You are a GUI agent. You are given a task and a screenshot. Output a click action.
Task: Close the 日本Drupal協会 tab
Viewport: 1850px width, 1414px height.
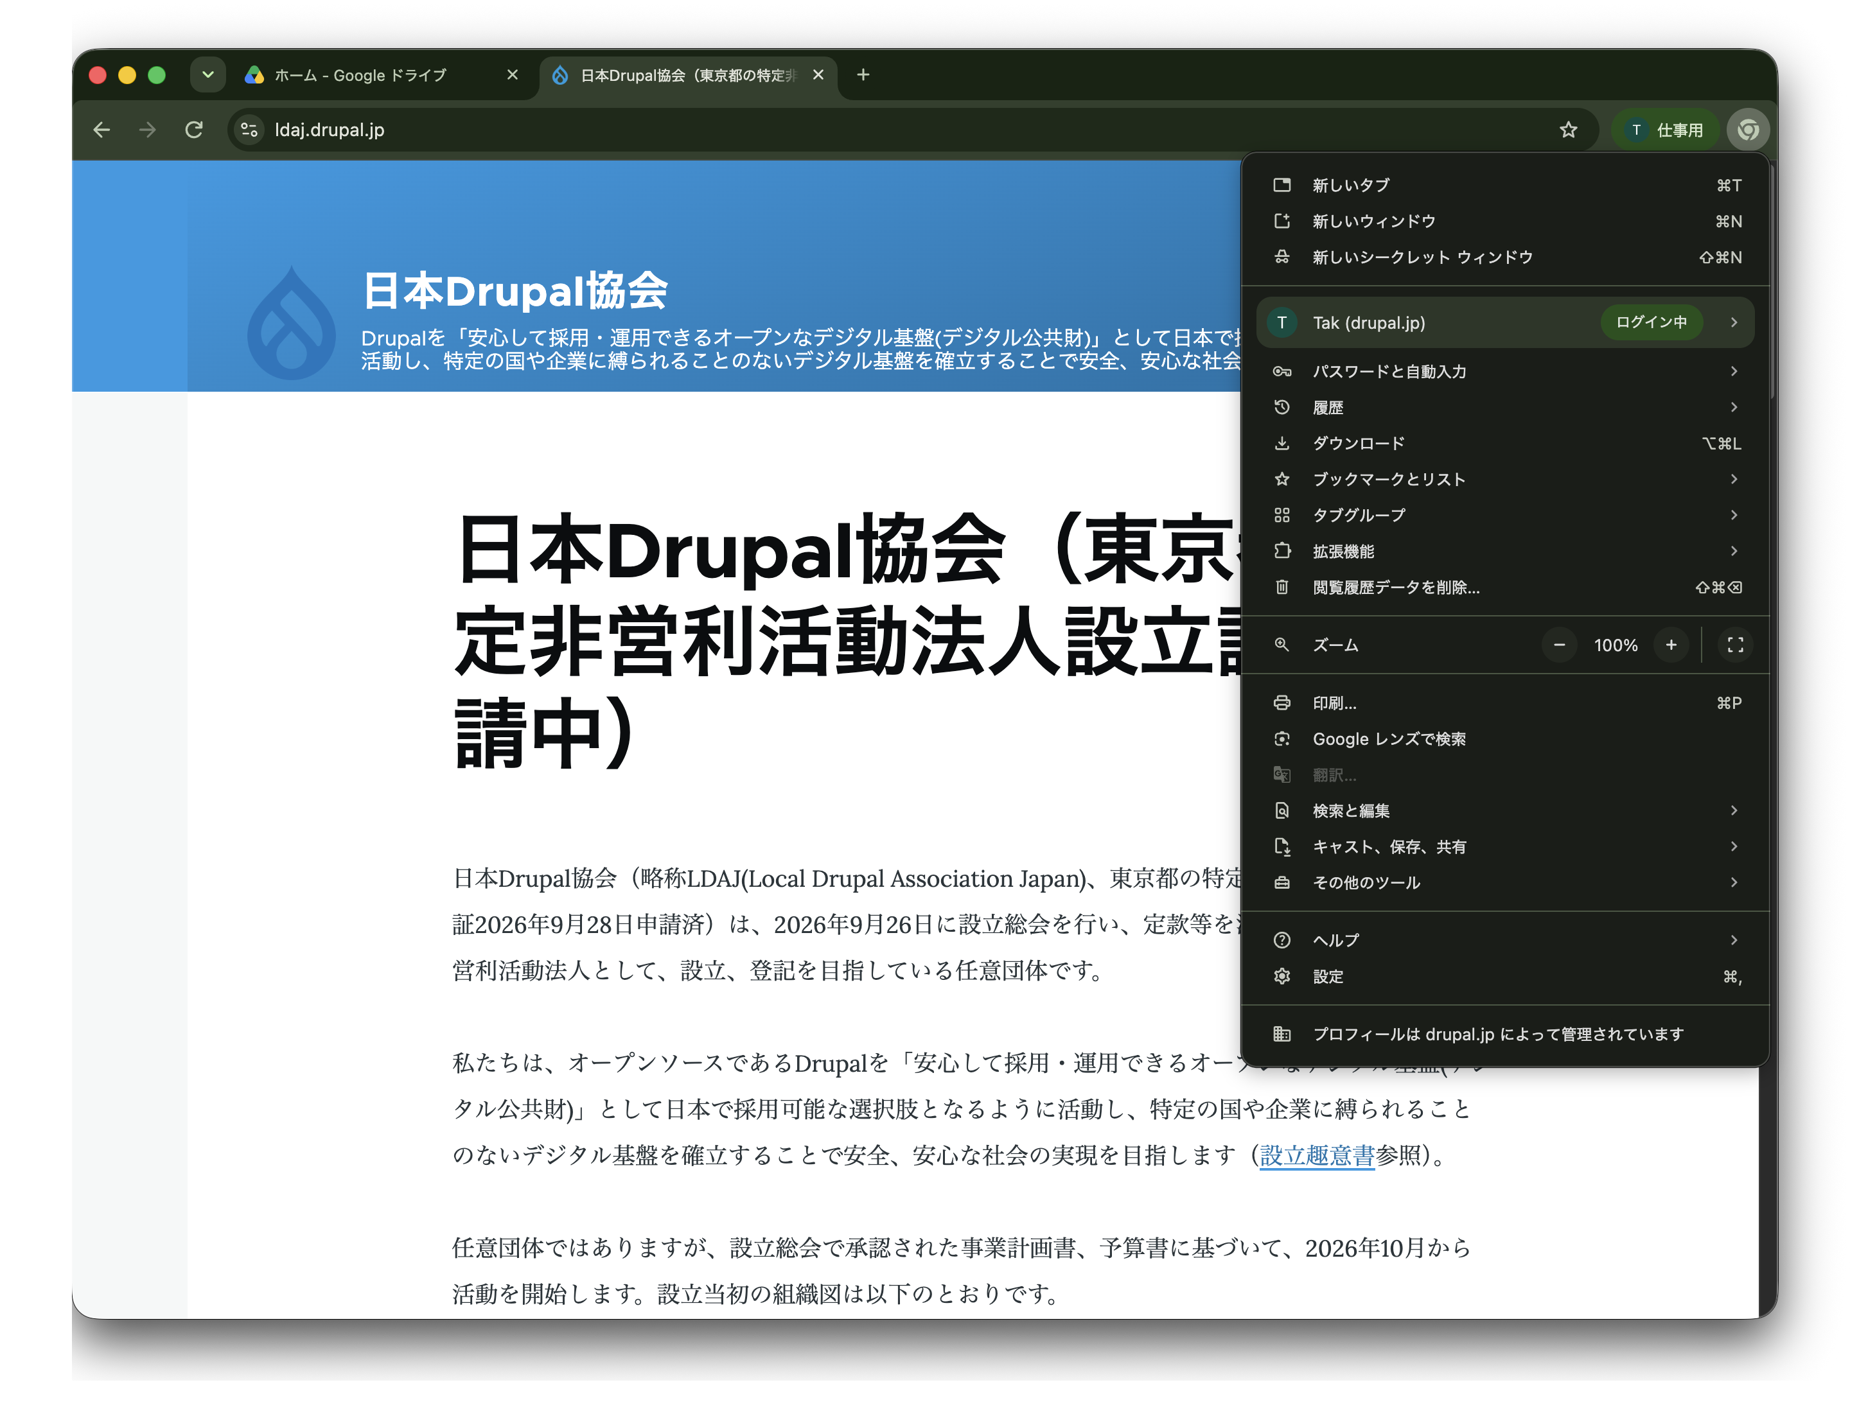(818, 75)
